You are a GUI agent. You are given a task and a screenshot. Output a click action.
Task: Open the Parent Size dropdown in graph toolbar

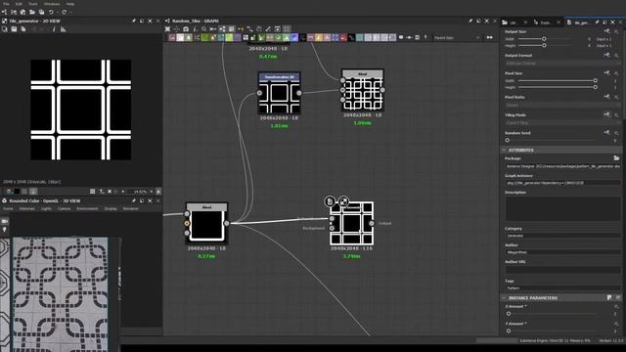point(457,37)
